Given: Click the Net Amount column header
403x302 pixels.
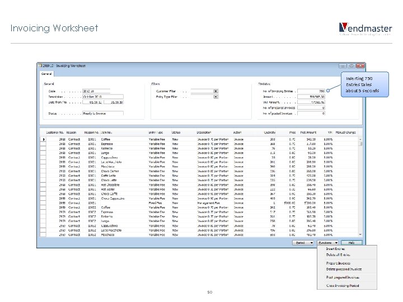Looking at the screenshot, I should pyautogui.click(x=308, y=133).
